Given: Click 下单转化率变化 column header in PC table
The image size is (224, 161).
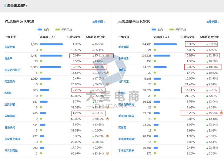Looking at the screenshot, I should tap(95, 37).
